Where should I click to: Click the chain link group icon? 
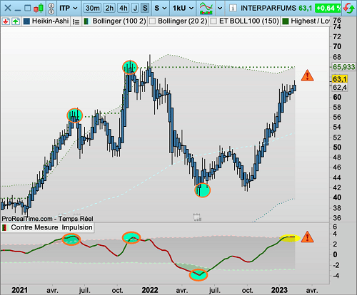click(x=51, y=9)
